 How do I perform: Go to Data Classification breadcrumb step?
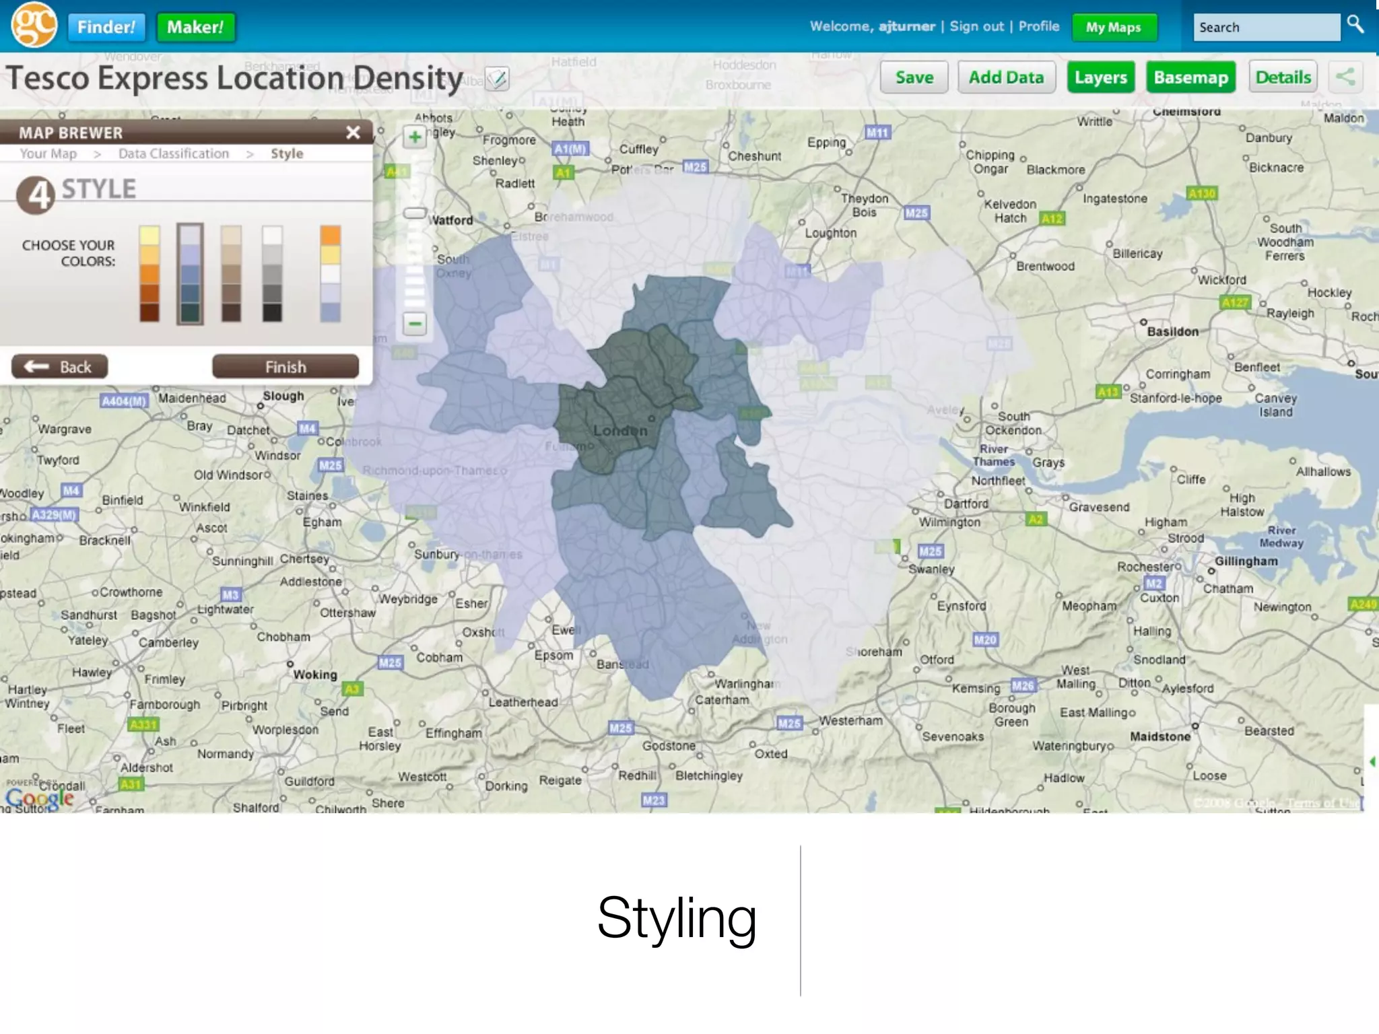point(174,153)
